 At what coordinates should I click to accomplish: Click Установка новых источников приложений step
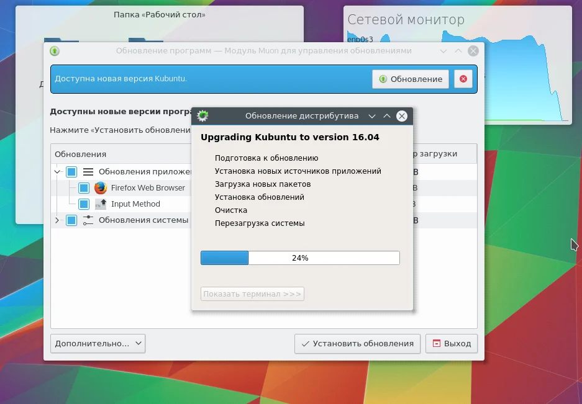tap(298, 171)
